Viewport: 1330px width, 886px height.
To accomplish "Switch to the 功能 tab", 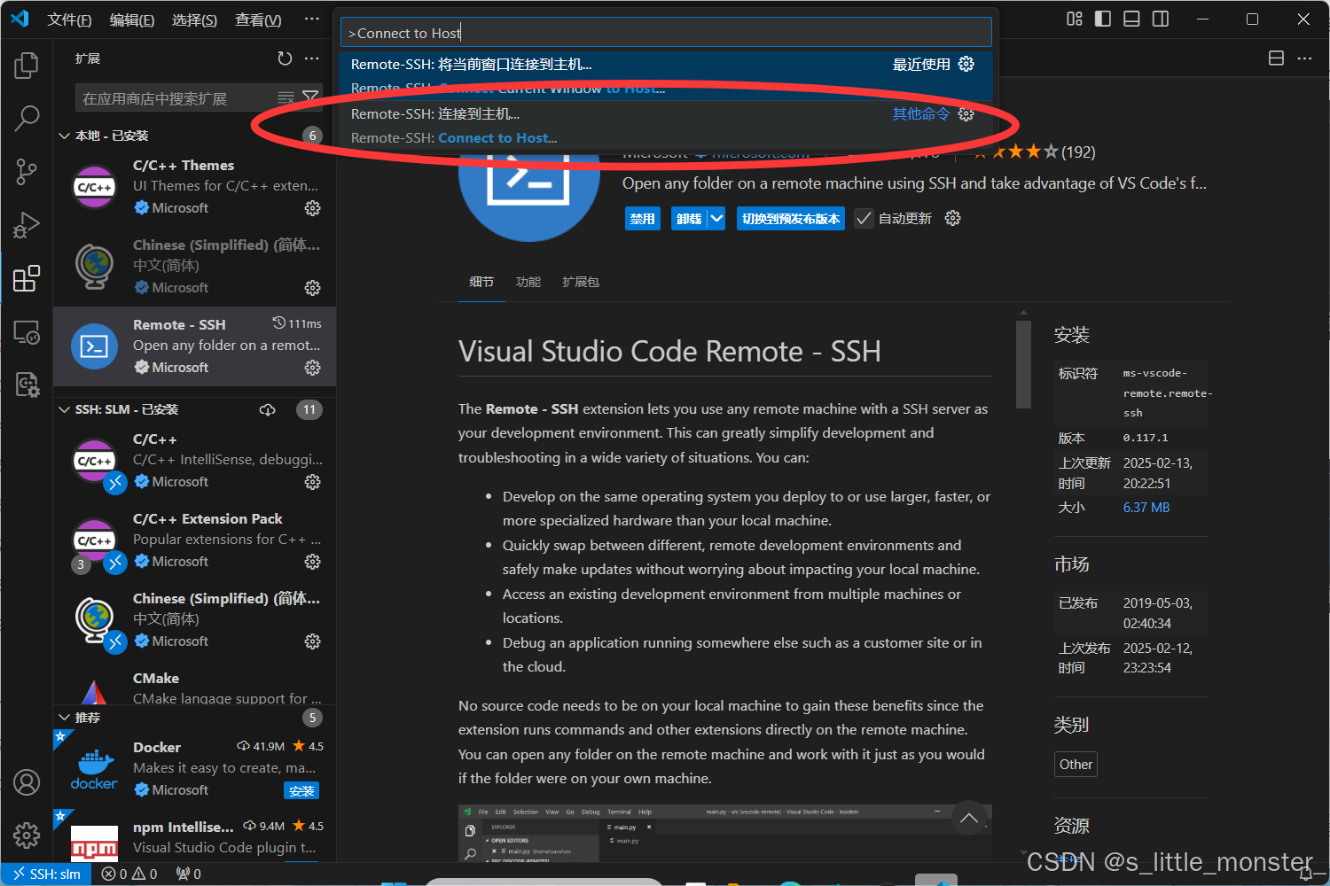I will 528,282.
